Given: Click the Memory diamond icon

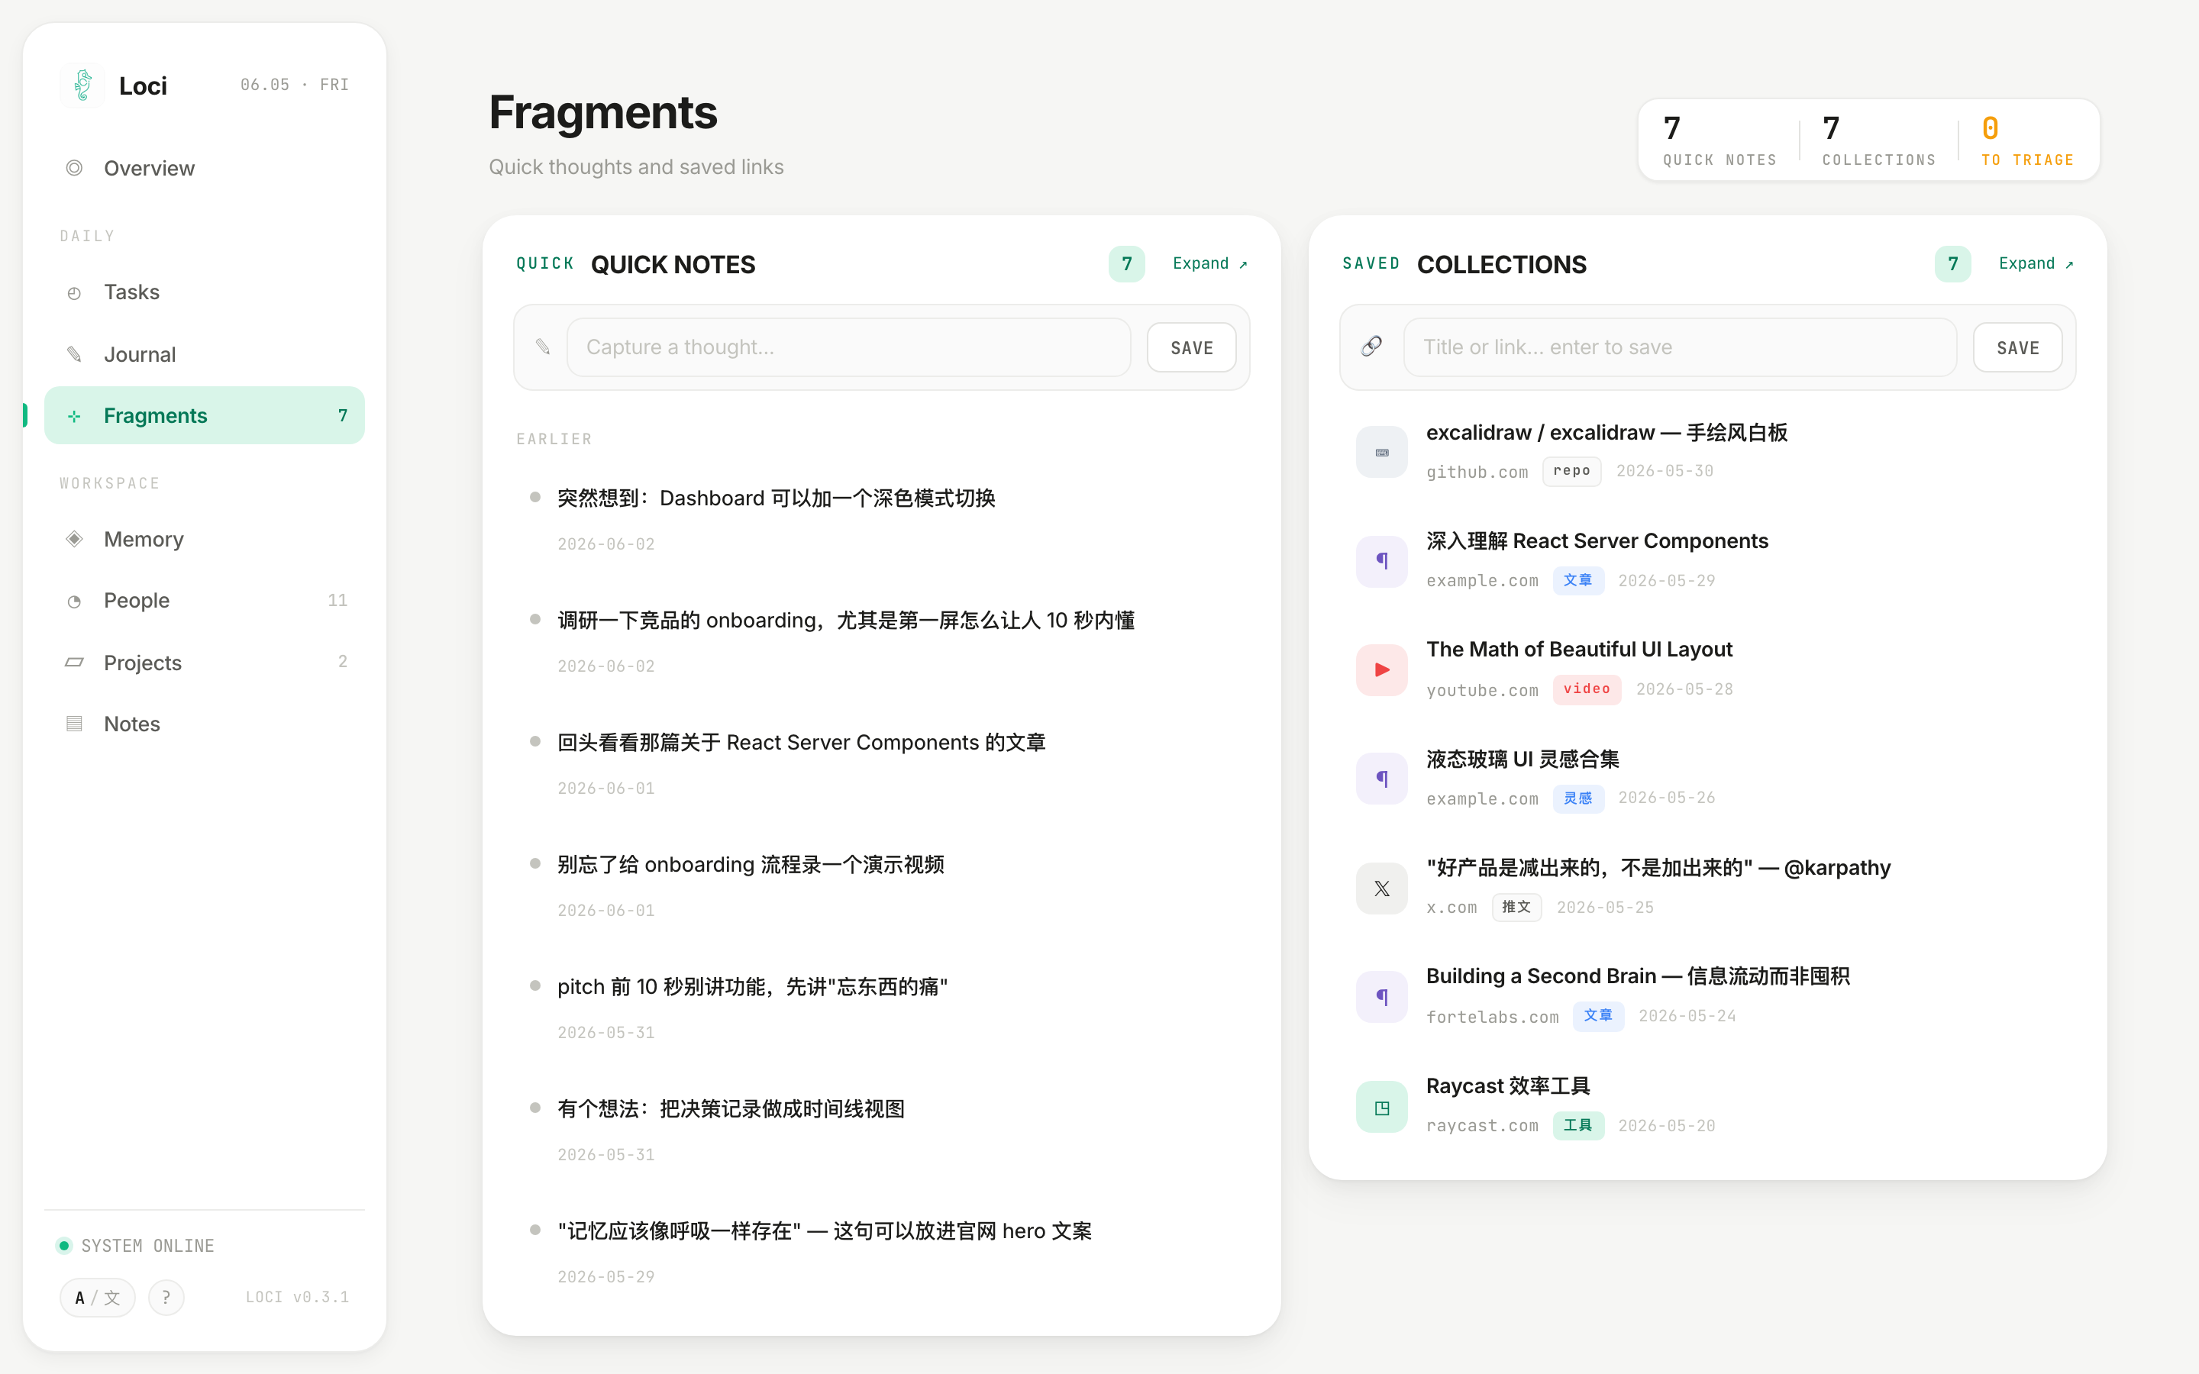Looking at the screenshot, I should [x=75, y=539].
